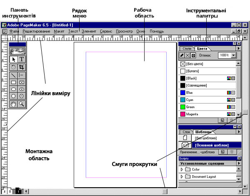Click the vertical document scrollbar up arrow
The image size is (250, 196).
click(x=245, y=38)
